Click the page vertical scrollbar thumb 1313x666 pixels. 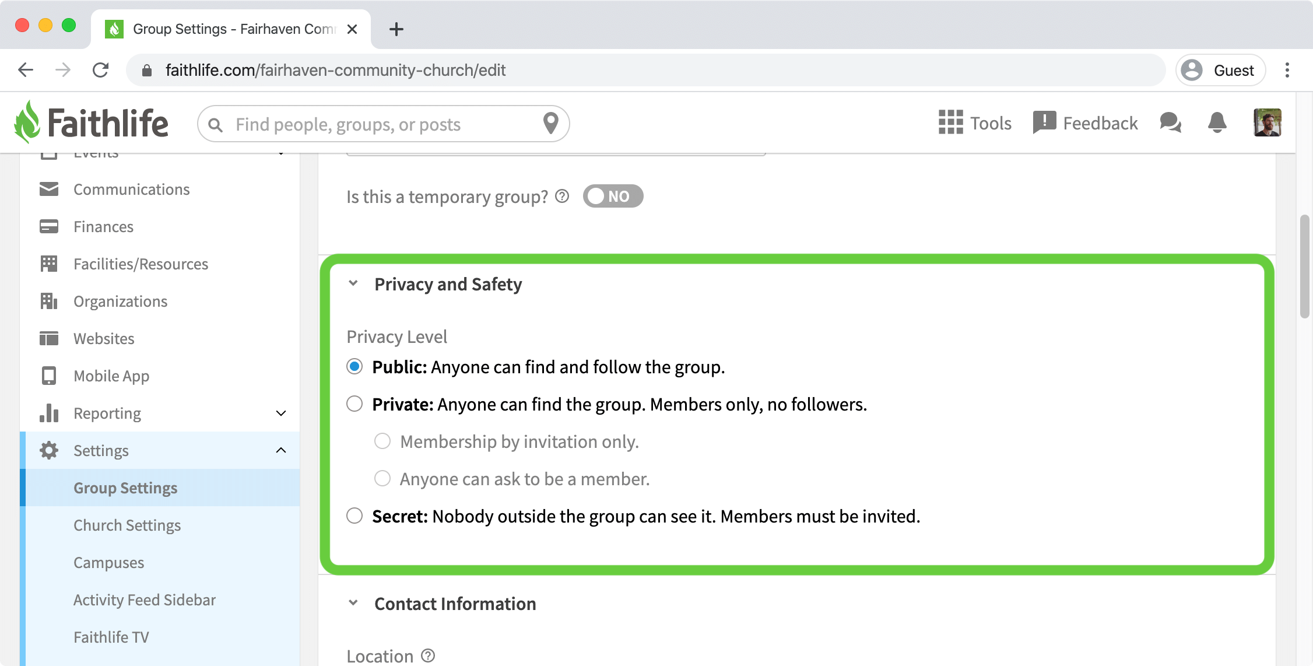coord(1304,267)
